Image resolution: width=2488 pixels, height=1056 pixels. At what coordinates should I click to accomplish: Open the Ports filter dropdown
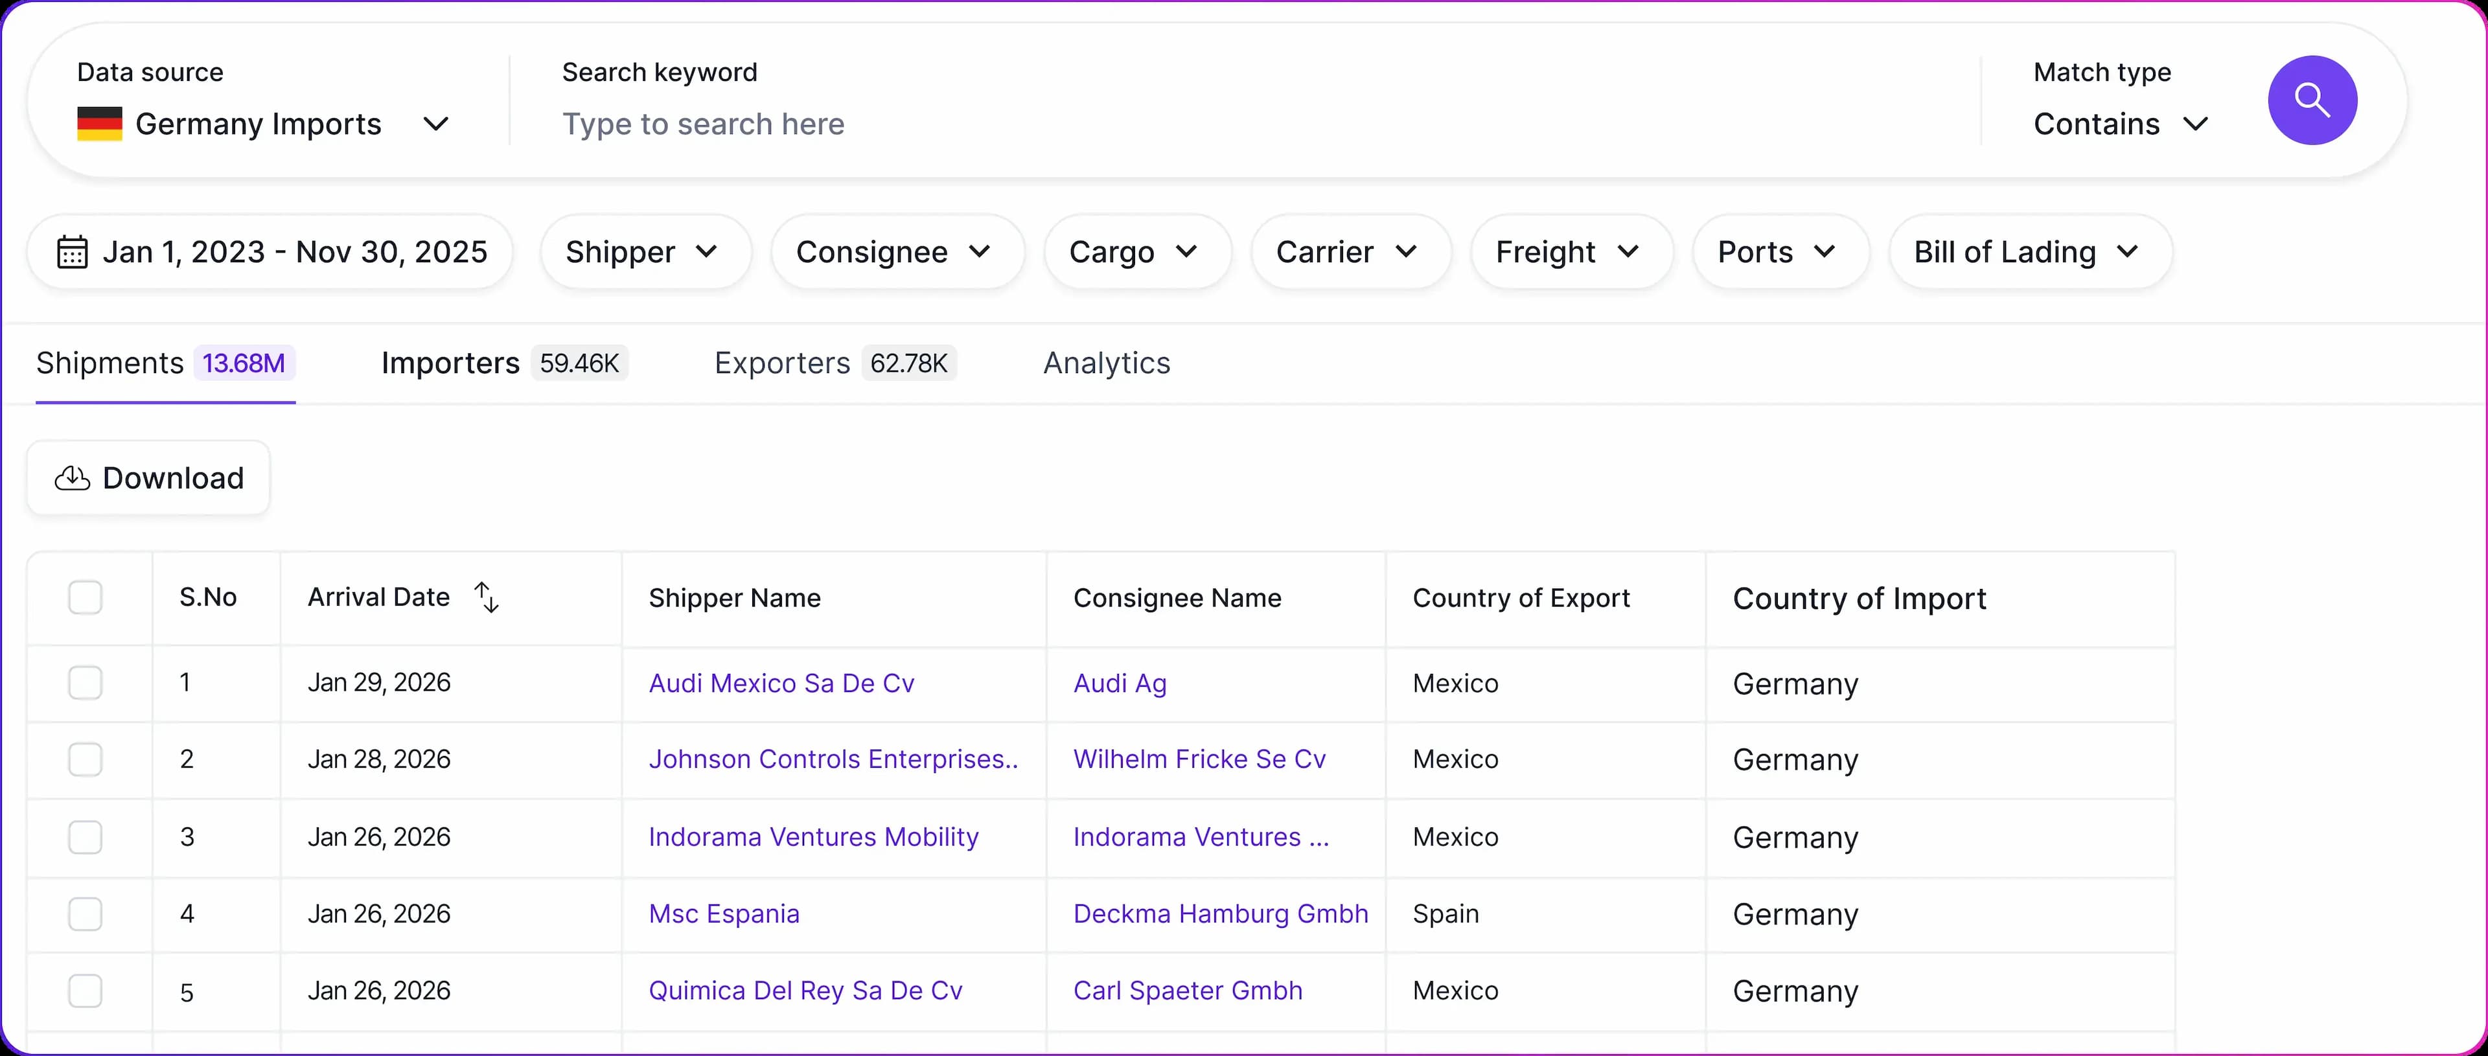tap(1779, 252)
